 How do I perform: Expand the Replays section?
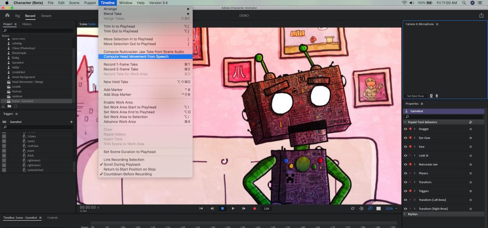point(405,214)
